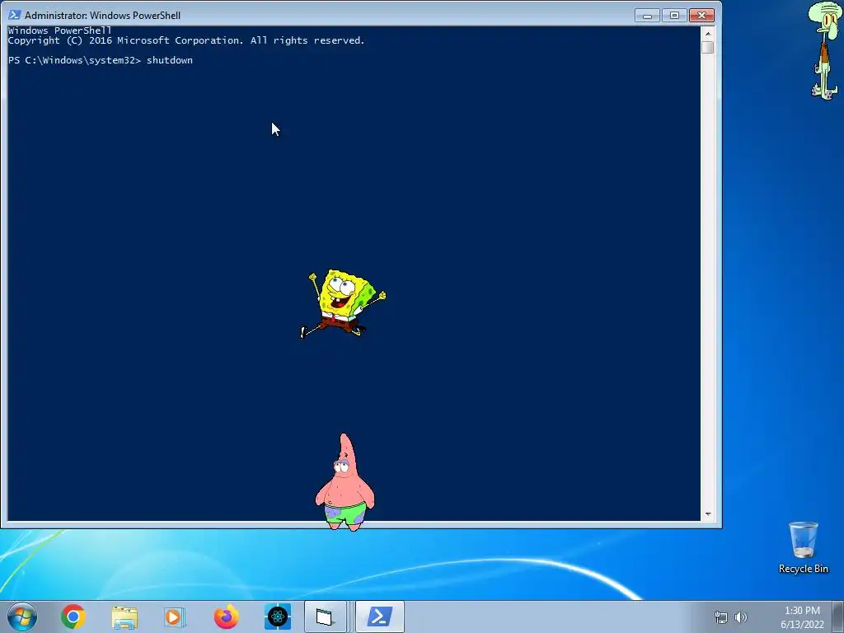This screenshot has height=633, width=844.
Task: Close the Administrator PowerShell window
Action: pos(701,16)
